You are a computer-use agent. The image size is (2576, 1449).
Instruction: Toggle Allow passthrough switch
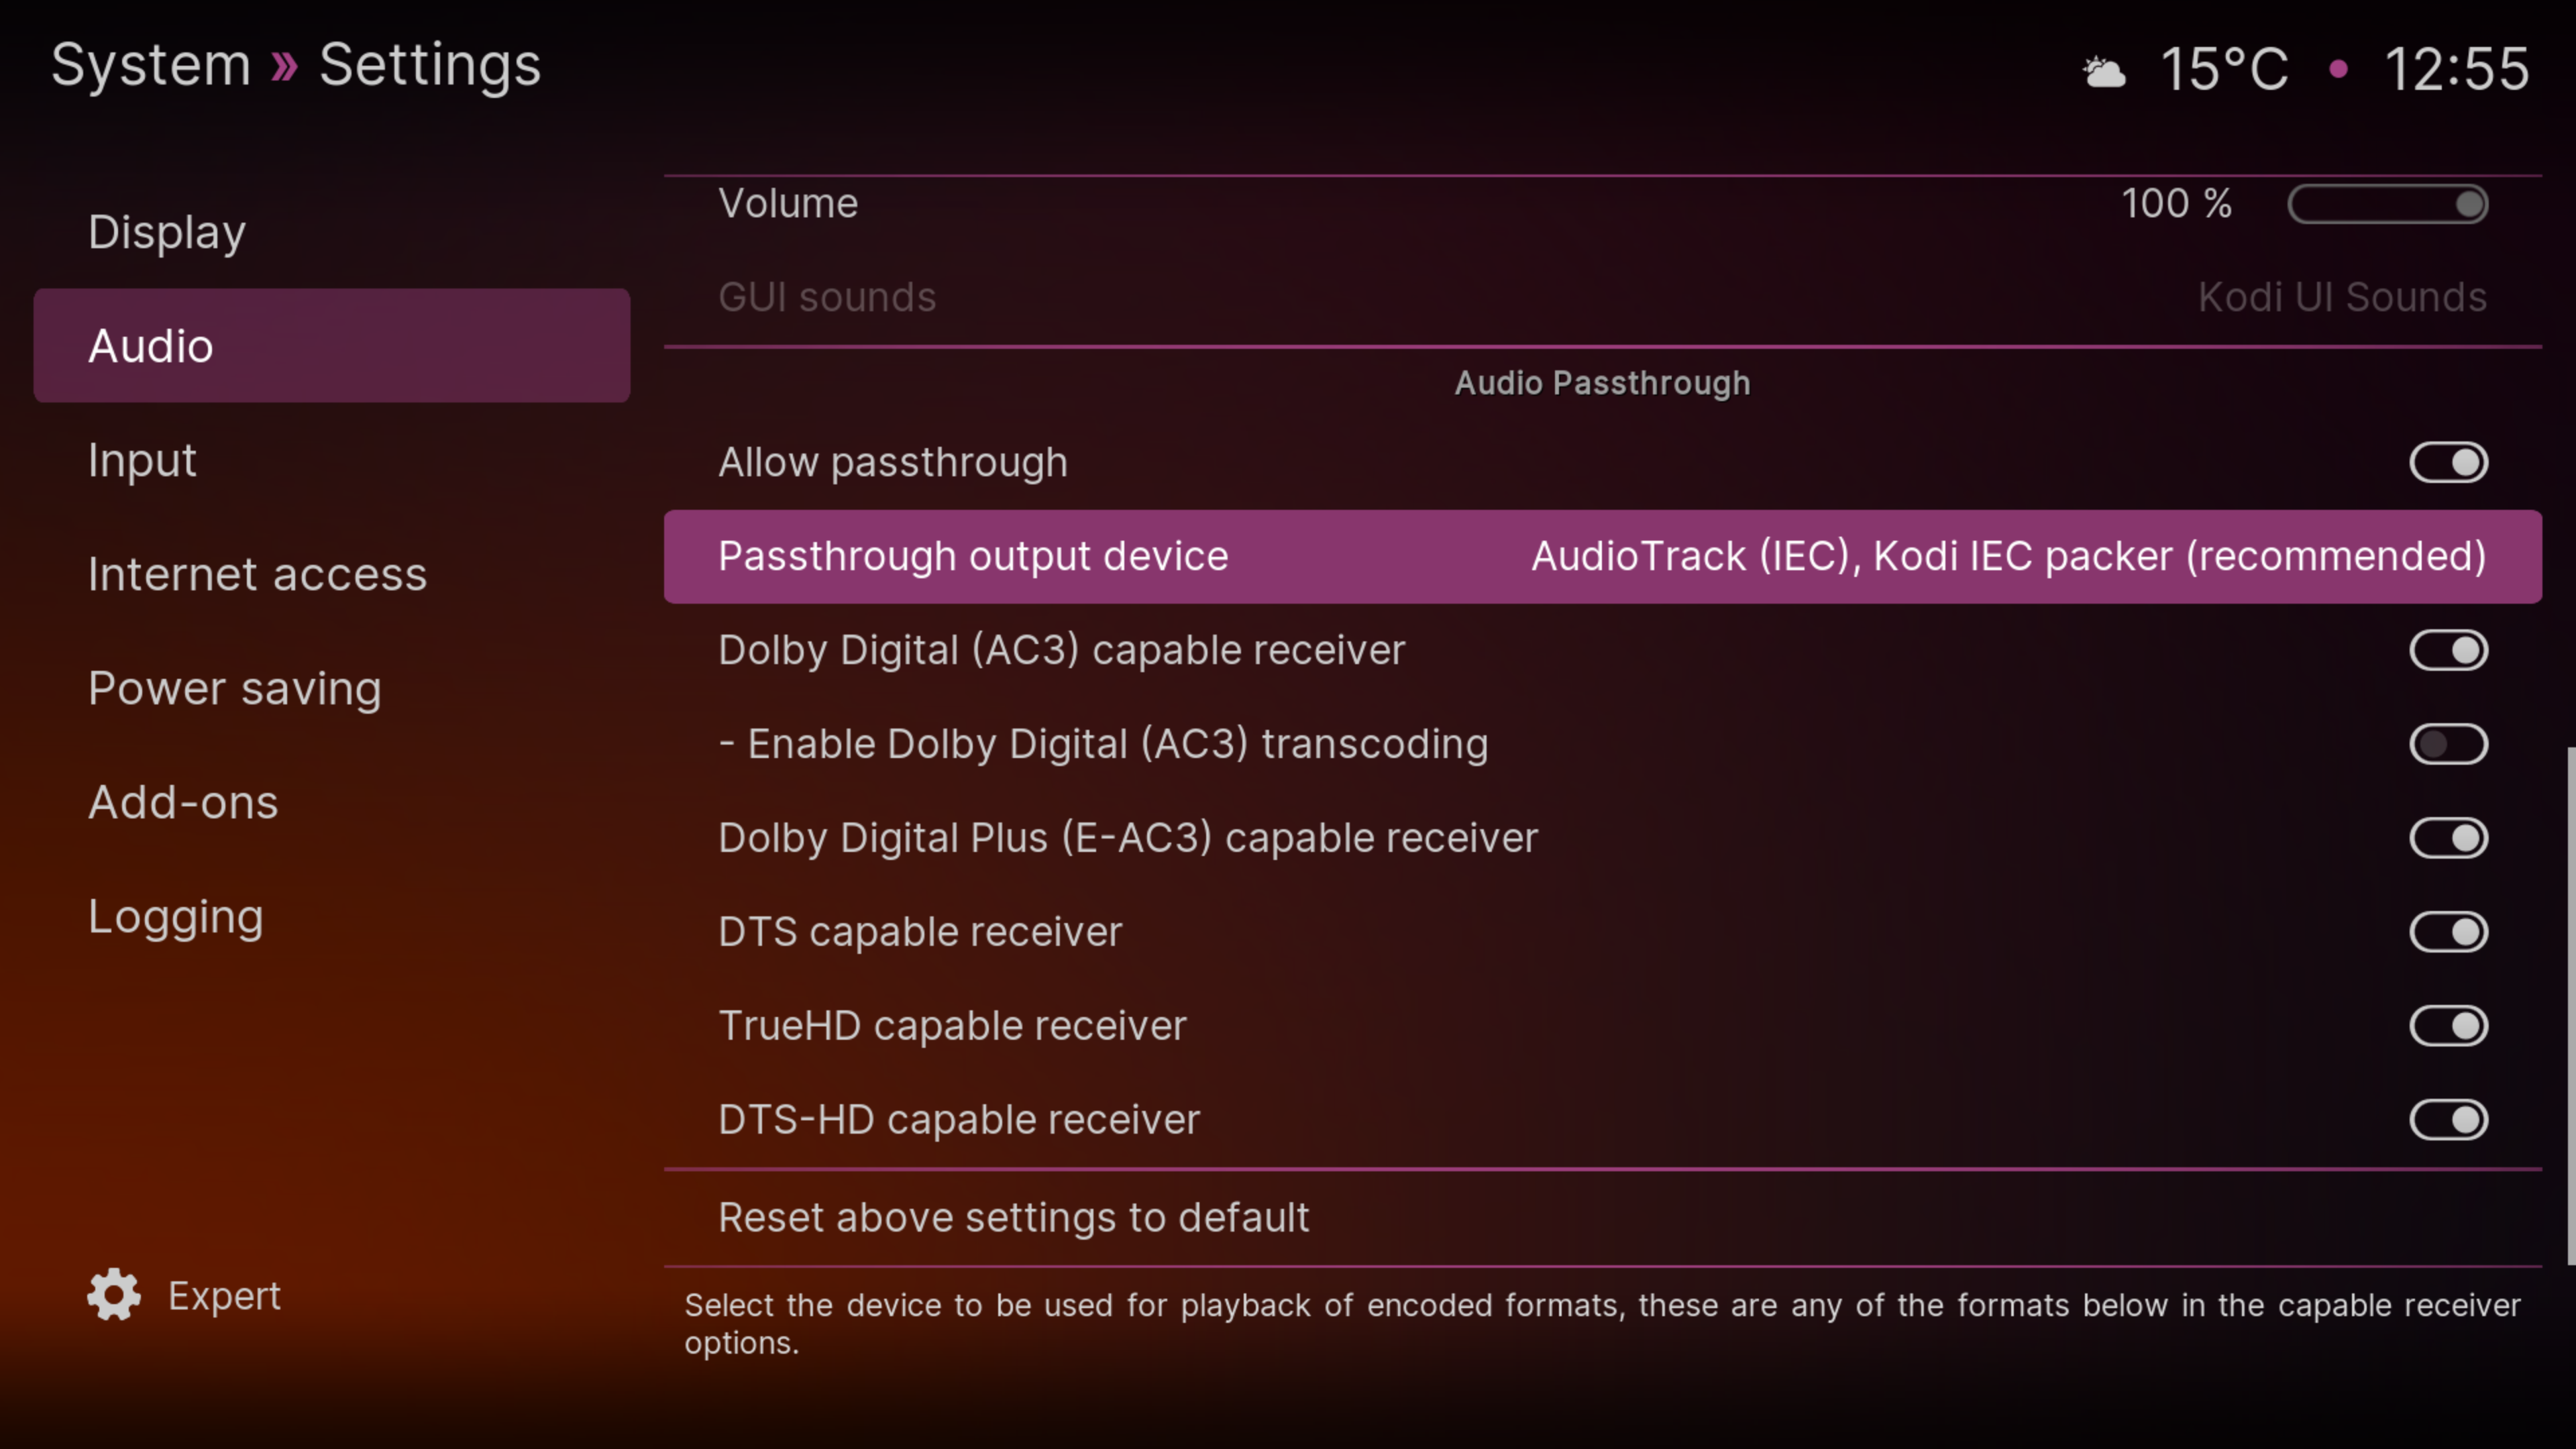click(x=2448, y=462)
